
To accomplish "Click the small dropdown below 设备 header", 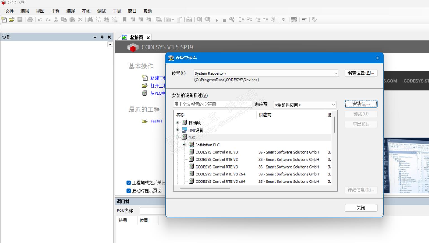I will point(110,44).
